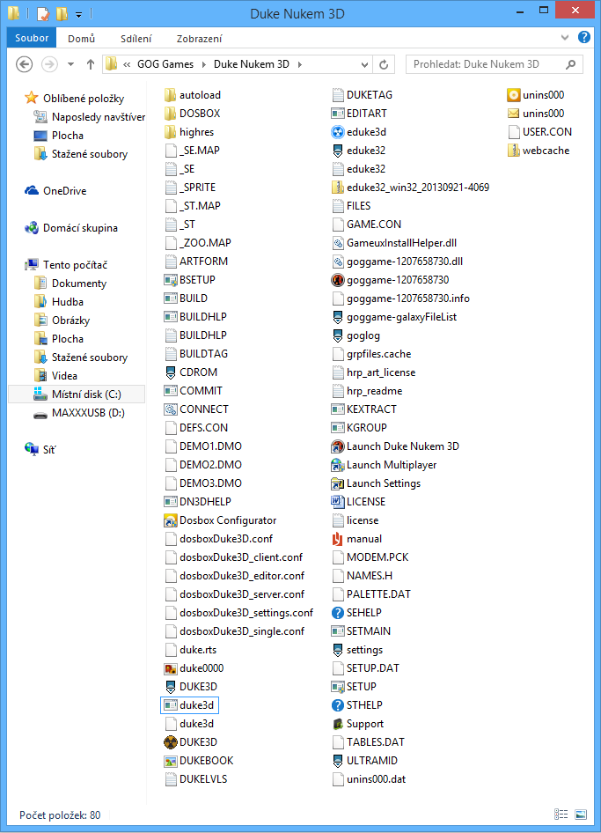
Task: Select the ULTRAMID file
Action: (365, 761)
